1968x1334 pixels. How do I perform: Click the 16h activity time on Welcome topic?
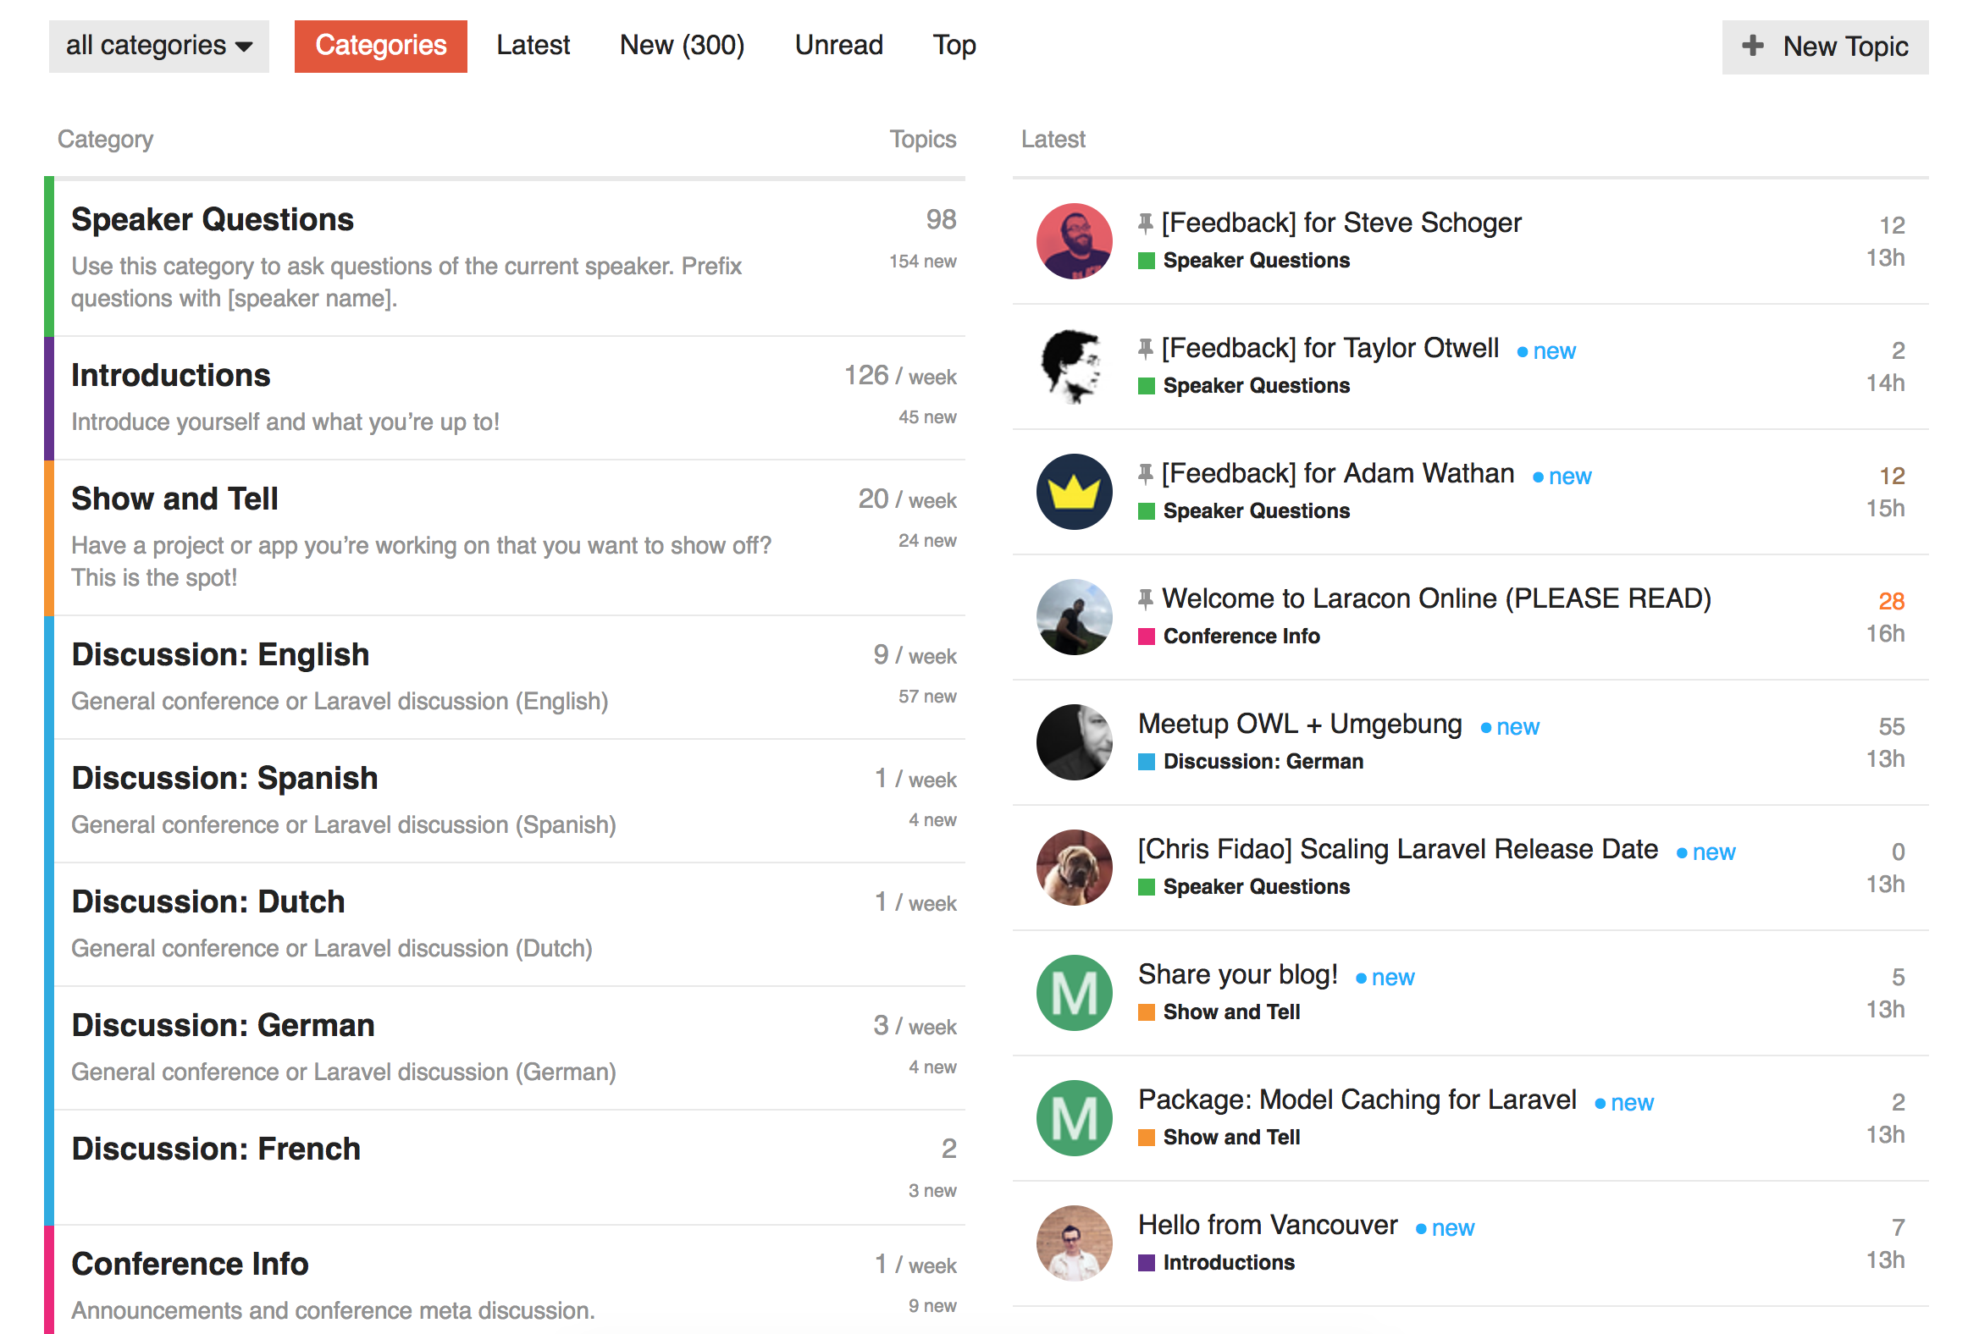(1885, 633)
